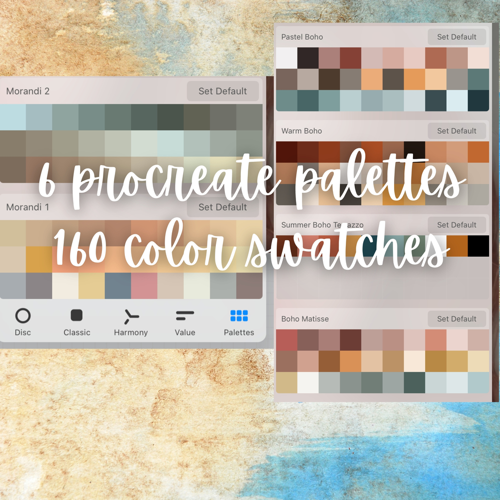
Task: Select the mustard yellow swatch in Morandi 1
Action: click(x=39, y=260)
